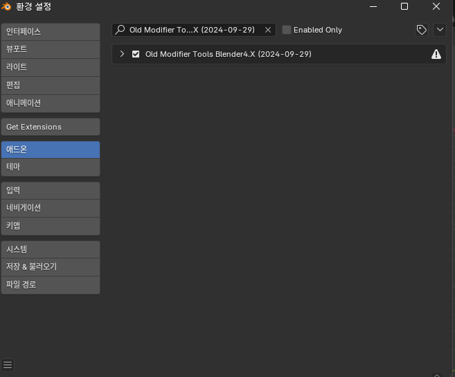This screenshot has width=455, height=377.
Task: Expand the Old Modifier Tools add-on details
Action: 122,54
